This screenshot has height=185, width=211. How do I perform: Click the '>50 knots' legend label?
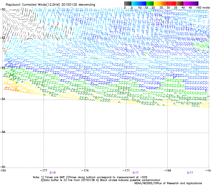click(203, 7)
